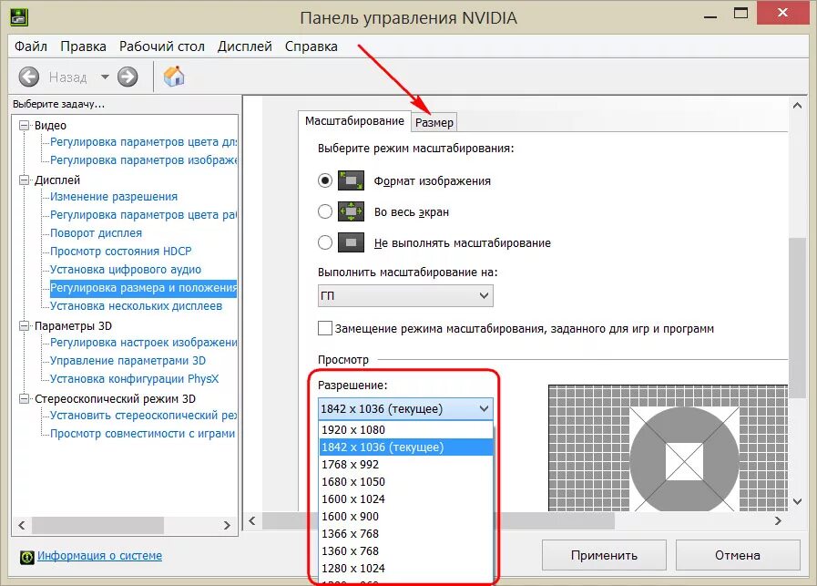Click the scaling preview test pattern
The width and height of the screenshot is (817, 586).
tap(668, 447)
